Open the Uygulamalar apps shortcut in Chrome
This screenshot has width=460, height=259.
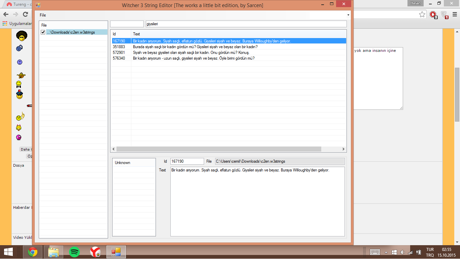pyautogui.click(x=18, y=24)
